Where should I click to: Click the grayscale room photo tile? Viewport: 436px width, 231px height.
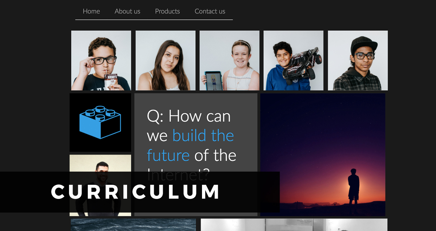tap(294, 225)
